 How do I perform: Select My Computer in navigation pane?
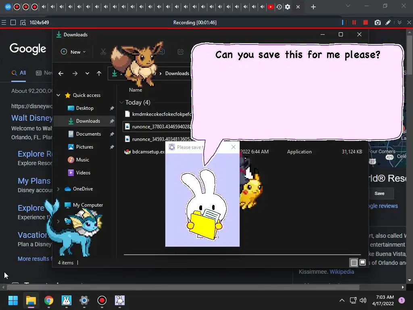(x=88, y=205)
